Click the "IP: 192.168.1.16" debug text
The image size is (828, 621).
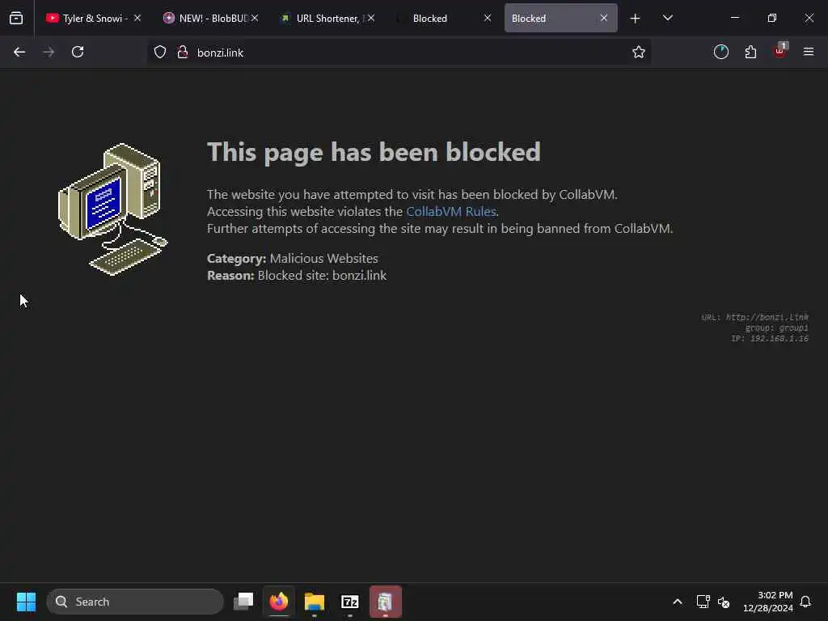coord(770,339)
